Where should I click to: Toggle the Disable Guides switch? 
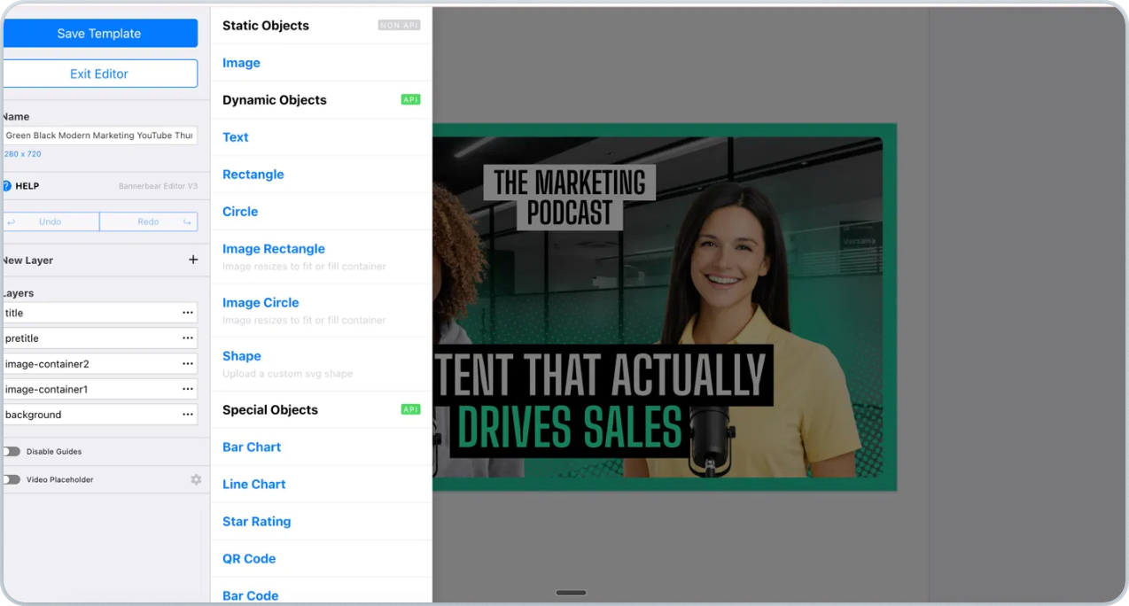pyautogui.click(x=11, y=452)
